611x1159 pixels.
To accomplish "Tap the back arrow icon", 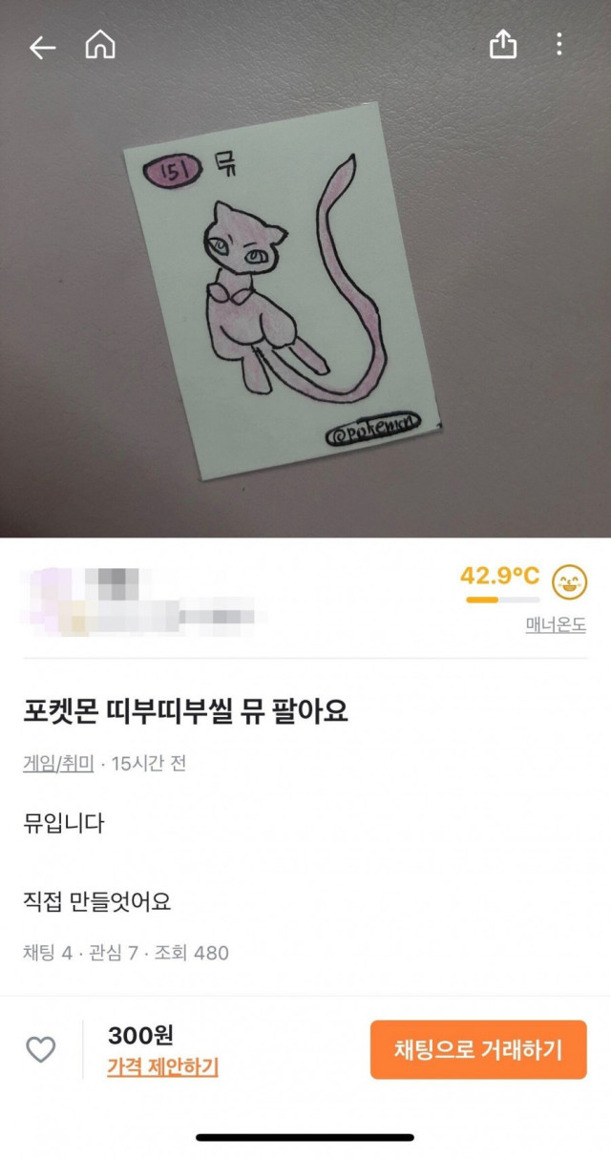I will tap(42, 47).
